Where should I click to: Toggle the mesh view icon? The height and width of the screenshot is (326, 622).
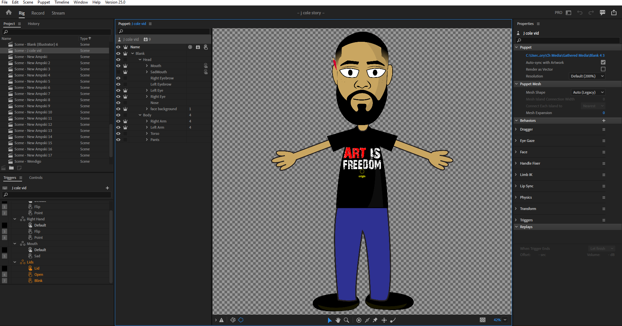(x=233, y=320)
